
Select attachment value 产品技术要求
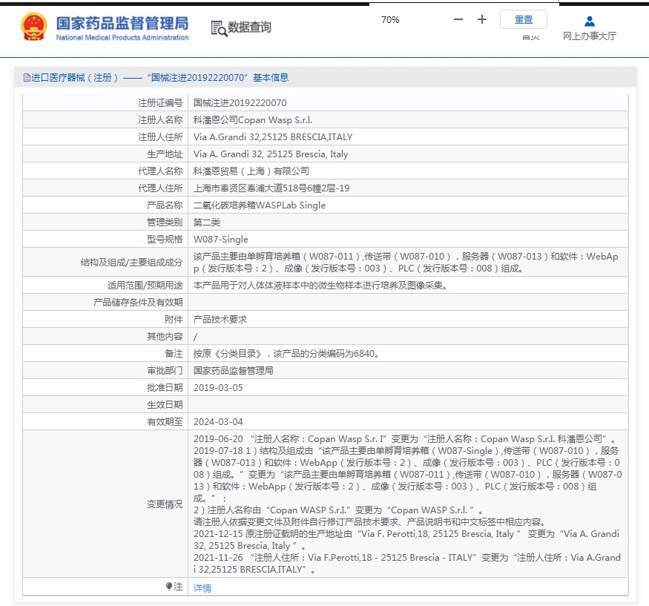[408, 319]
